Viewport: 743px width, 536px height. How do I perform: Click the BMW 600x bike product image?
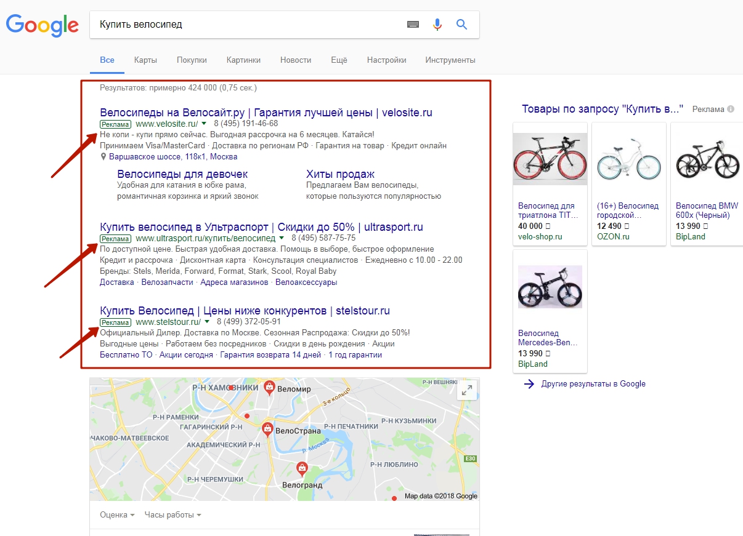[x=707, y=159]
